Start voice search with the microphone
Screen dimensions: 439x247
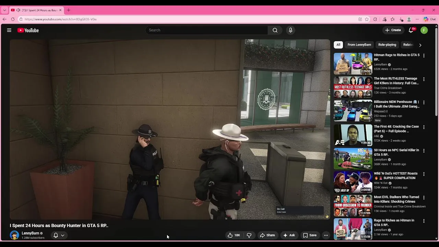290,30
